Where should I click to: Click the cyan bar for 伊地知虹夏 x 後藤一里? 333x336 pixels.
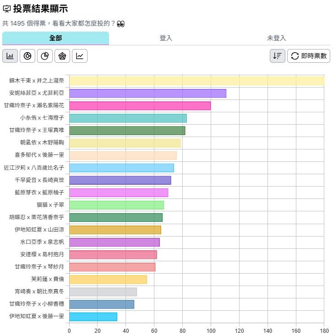(x=93, y=316)
